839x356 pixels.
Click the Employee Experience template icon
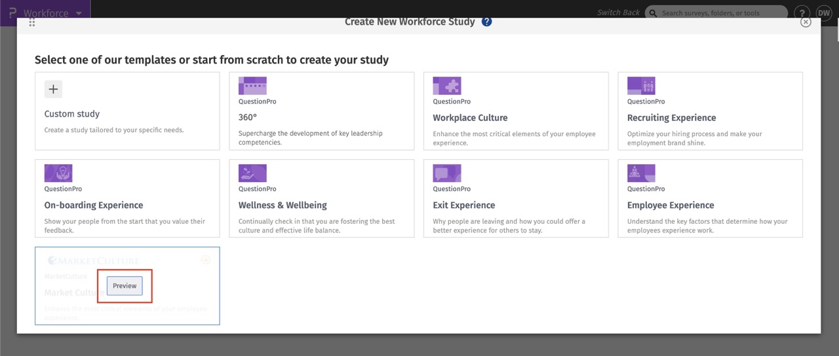click(641, 173)
